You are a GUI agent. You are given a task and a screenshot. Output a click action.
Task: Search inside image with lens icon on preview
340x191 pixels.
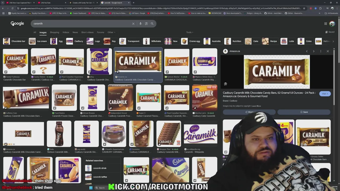coord(226,84)
